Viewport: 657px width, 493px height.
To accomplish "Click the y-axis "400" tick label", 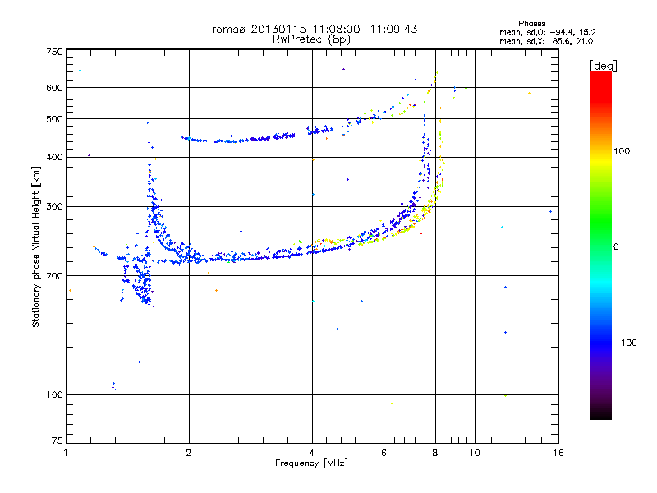I will (x=54, y=157).
